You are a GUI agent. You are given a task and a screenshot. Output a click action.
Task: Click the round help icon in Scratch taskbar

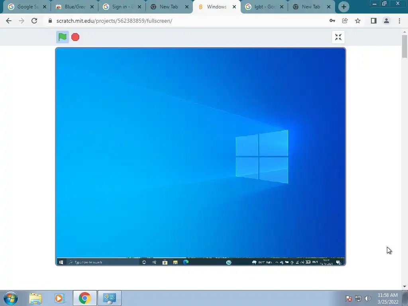229,262
